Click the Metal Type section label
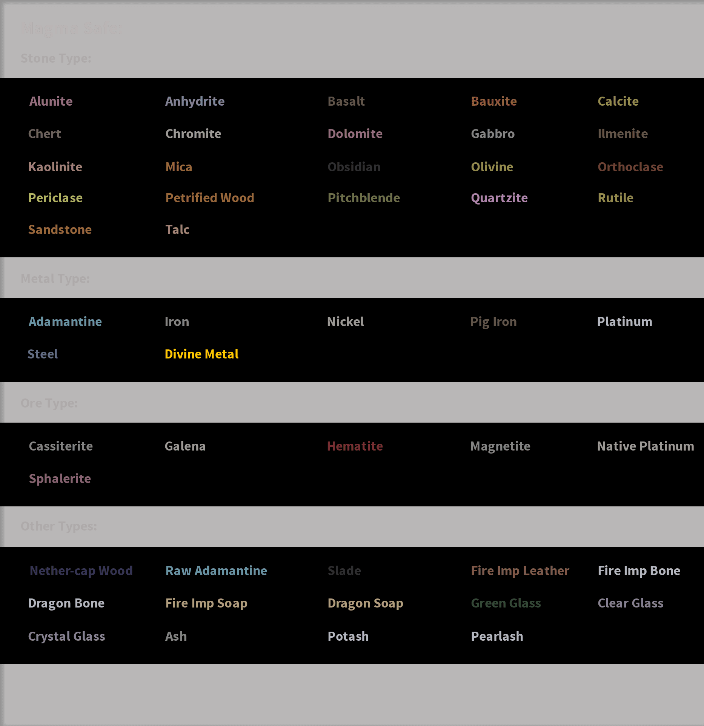704x726 pixels. click(55, 278)
